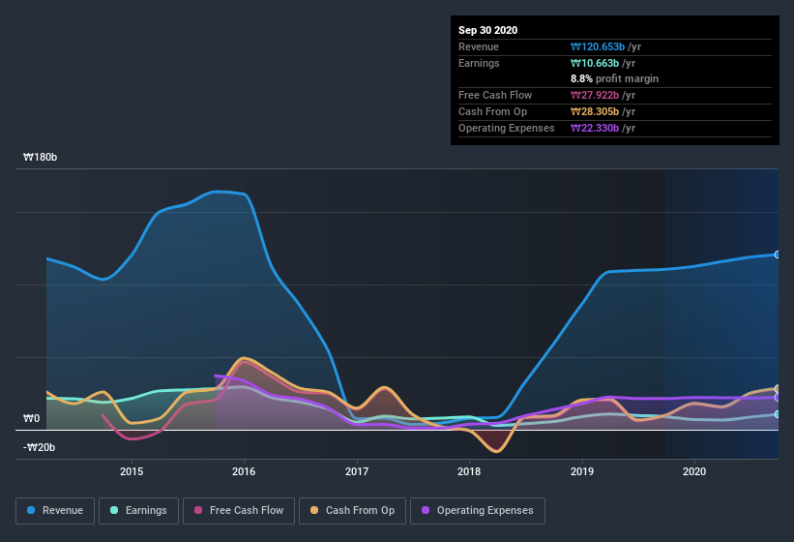The width and height of the screenshot is (794, 542).
Task: Select the Cash From Op endpoint marker
Action: 778,388
